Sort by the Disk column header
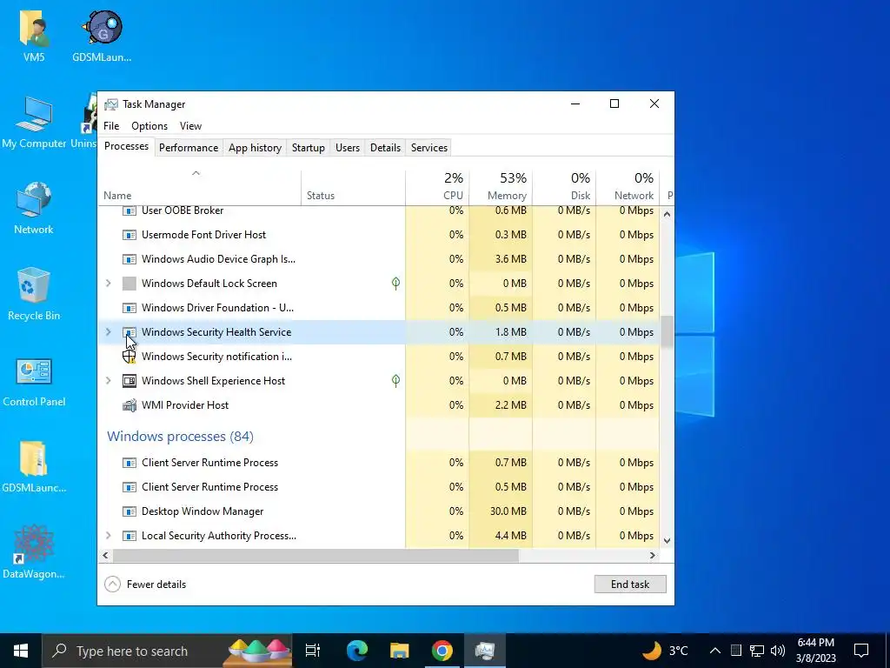The height and width of the screenshot is (668, 890). click(x=564, y=187)
